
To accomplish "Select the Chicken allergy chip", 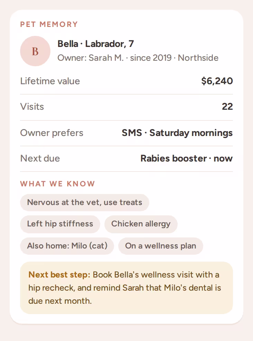I will pyautogui.click(x=141, y=224).
